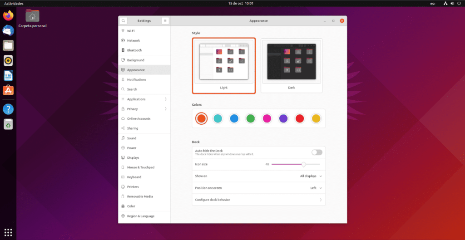The width and height of the screenshot is (465, 240).
Task: Click the Power icon in sidebar
Action: click(123, 148)
